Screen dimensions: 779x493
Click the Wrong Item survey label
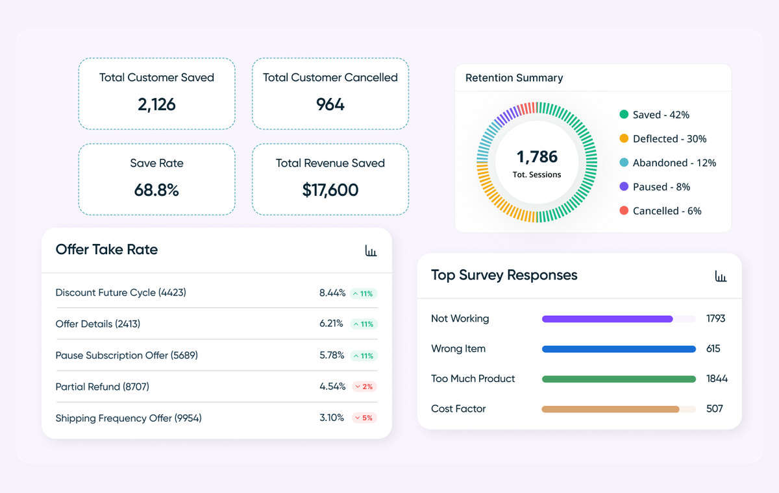[458, 348]
